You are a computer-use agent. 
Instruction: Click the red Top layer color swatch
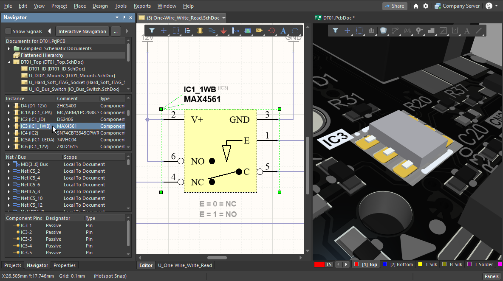pos(356,264)
